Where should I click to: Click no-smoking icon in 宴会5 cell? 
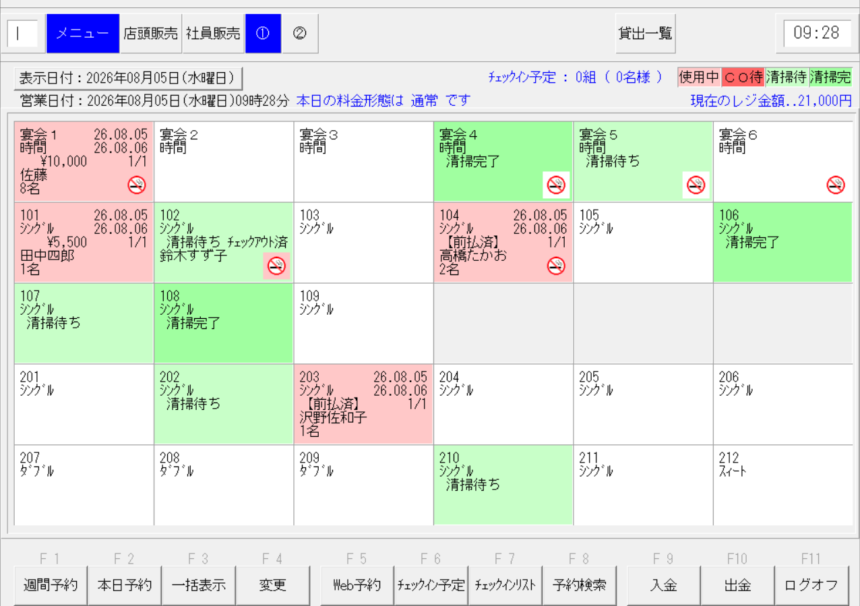tap(696, 185)
